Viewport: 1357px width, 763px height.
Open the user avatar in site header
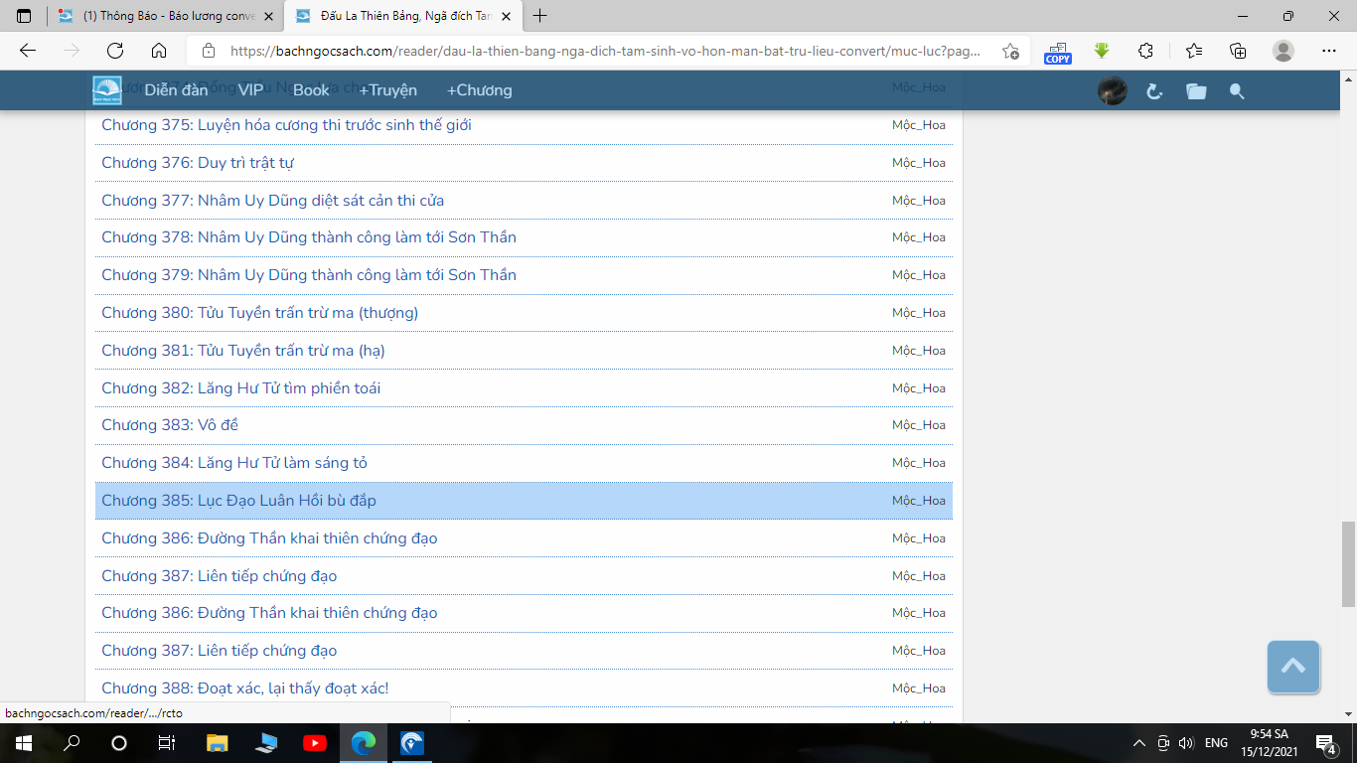[1112, 91]
